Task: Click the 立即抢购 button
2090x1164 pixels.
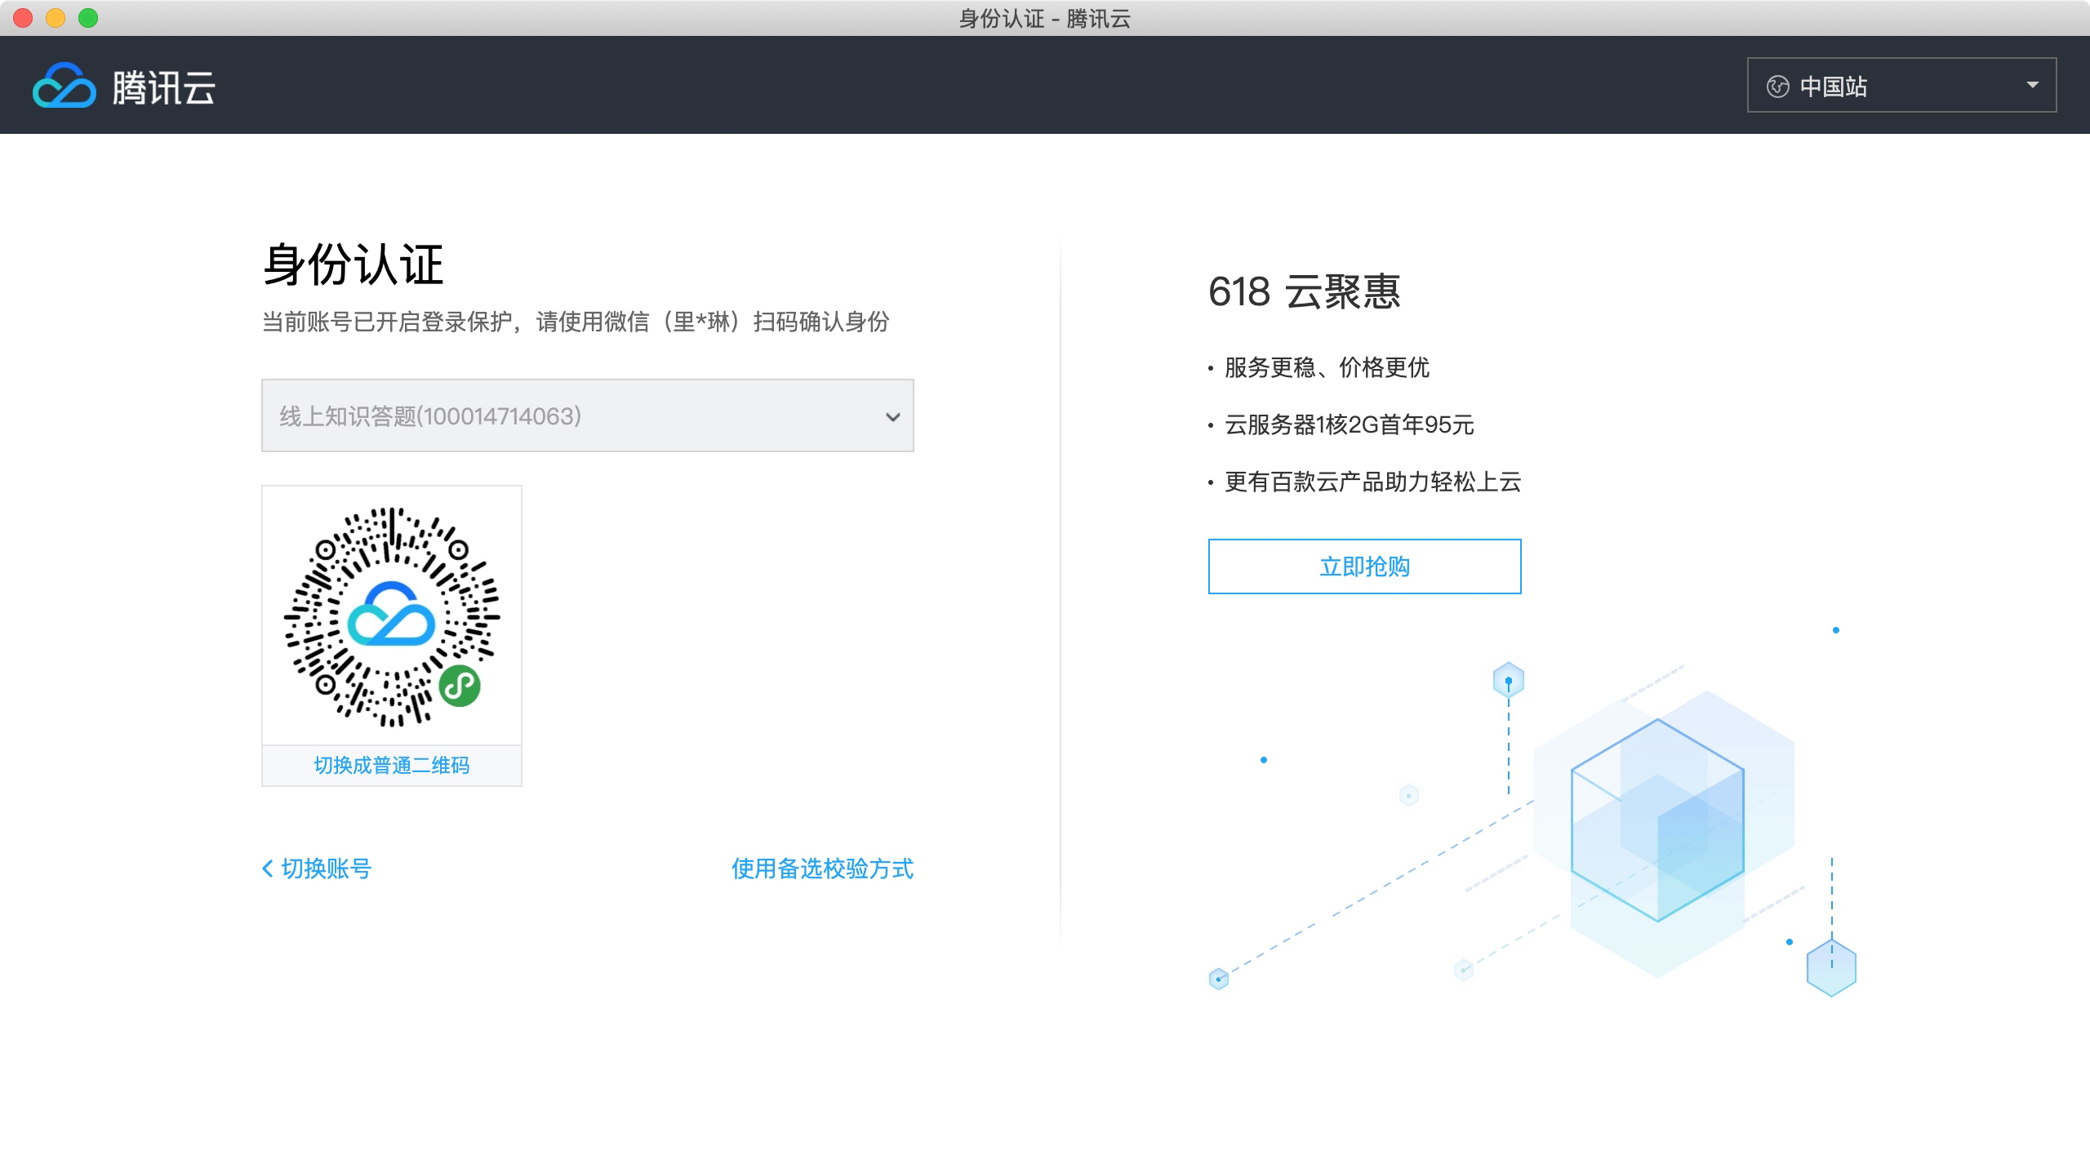Action: click(1363, 566)
